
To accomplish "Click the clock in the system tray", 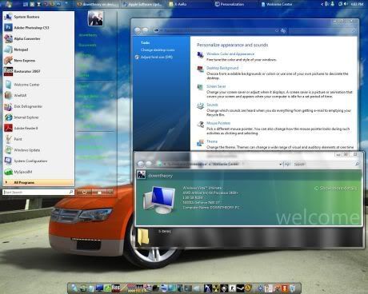I will click(357, 4).
